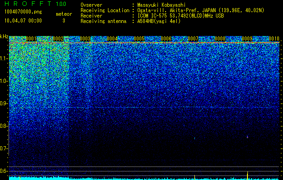
Task: Click time marker 0005
Action: (x=139, y=39)
